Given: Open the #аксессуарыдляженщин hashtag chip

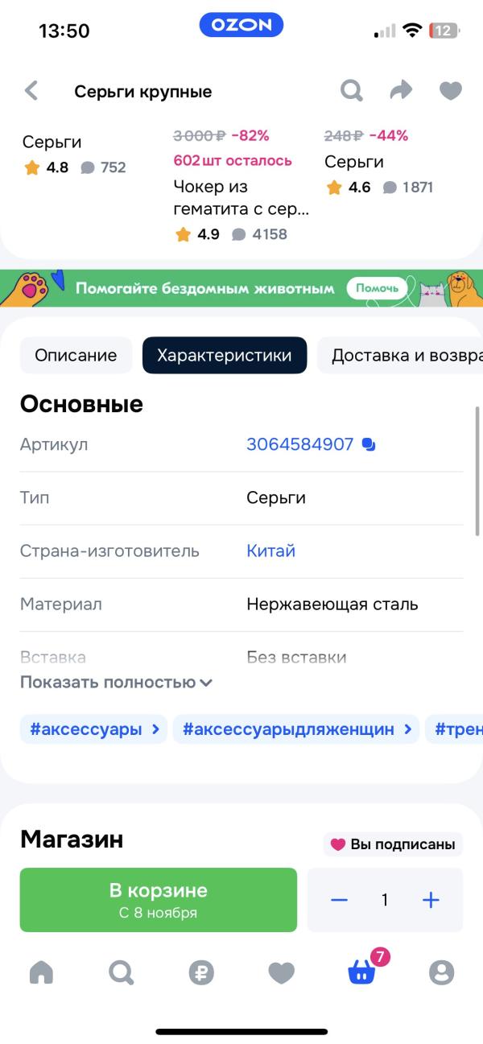Looking at the screenshot, I should [x=296, y=729].
